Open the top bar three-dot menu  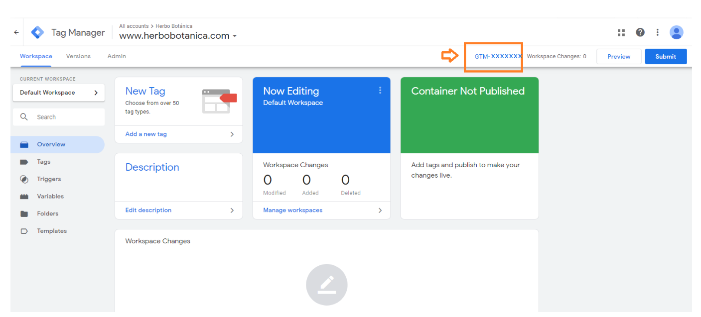(x=658, y=32)
